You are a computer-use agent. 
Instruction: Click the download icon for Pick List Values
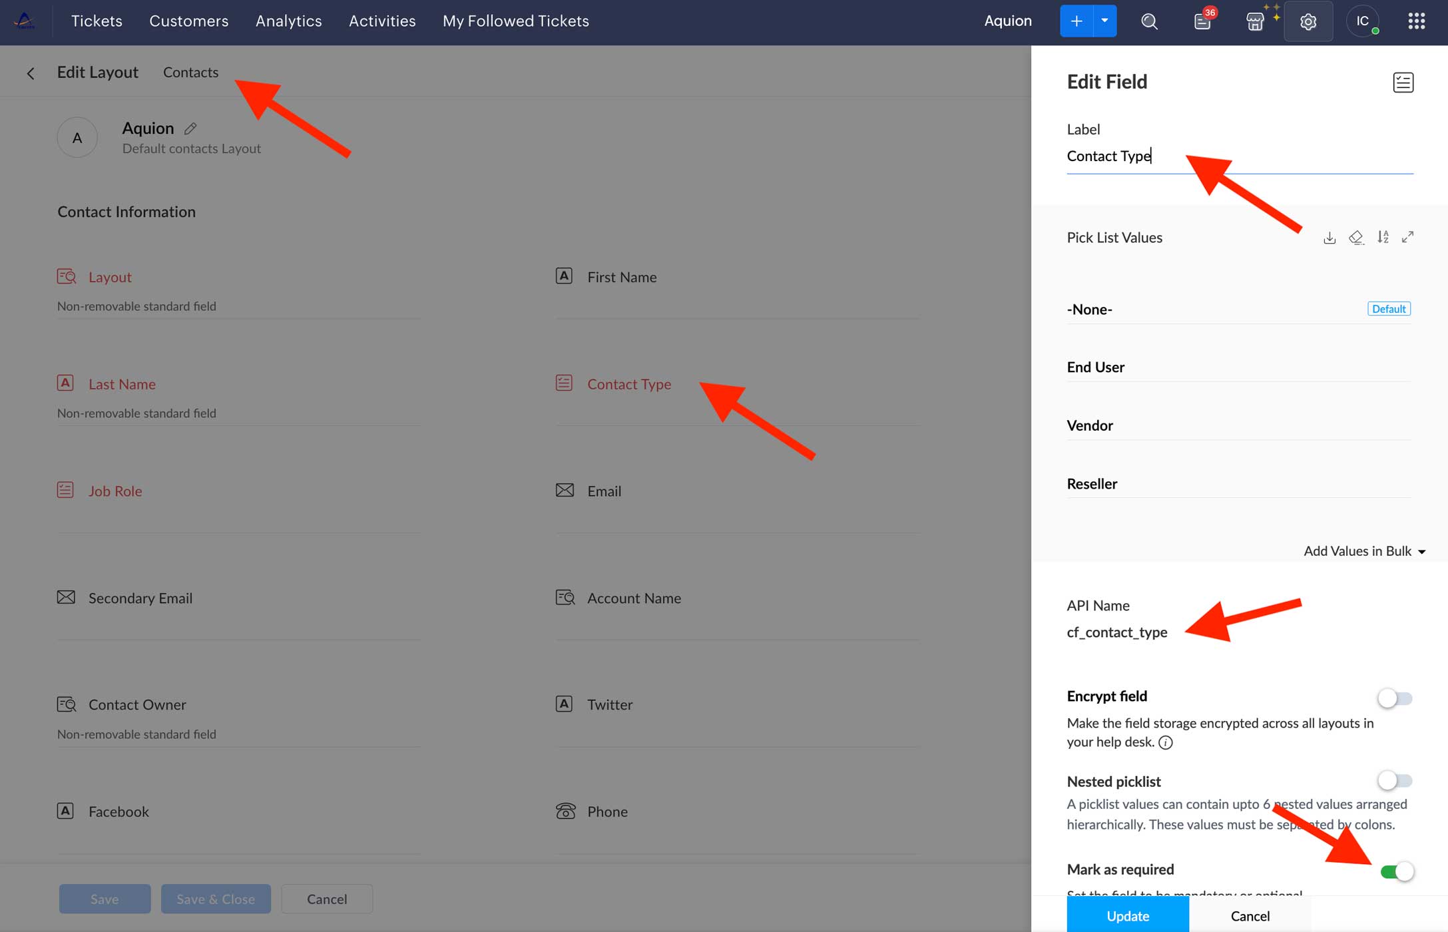point(1329,238)
